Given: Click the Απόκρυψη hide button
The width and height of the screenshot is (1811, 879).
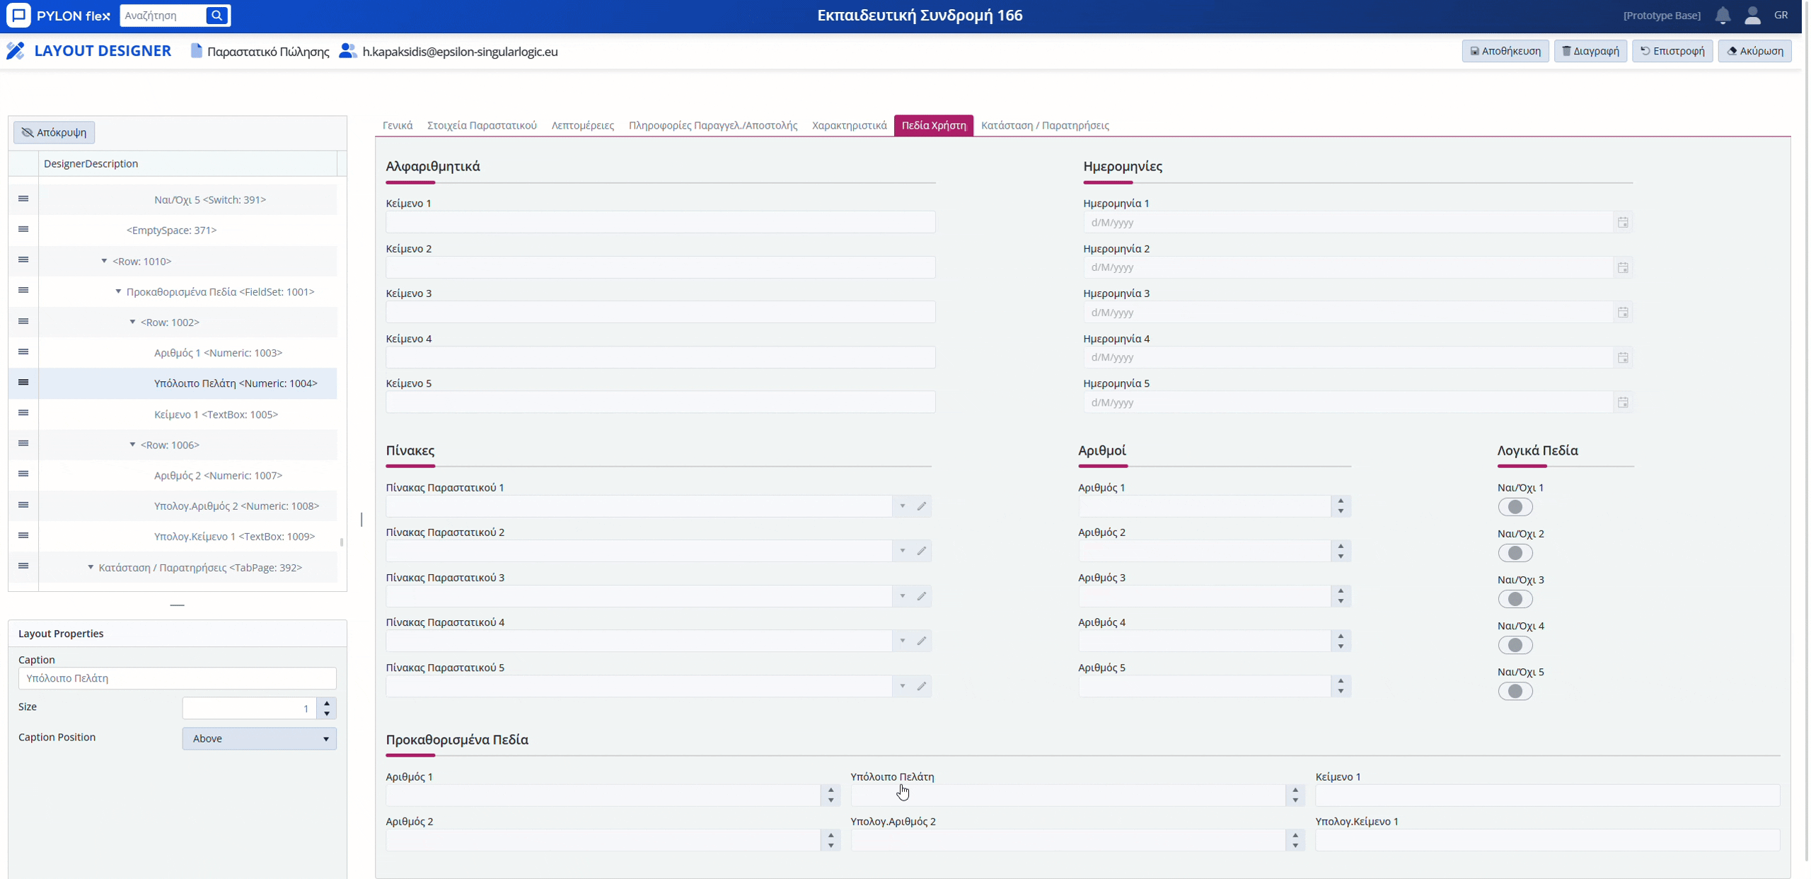Looking at the screenshot, I should click(x=54, y=132).
